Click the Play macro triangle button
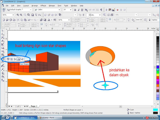Viewport: 160px width, 120px height. click(x=106, y=10)
